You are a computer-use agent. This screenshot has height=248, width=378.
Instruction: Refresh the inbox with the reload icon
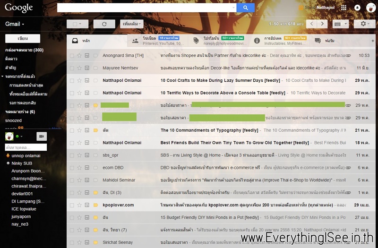click(104, 24)
